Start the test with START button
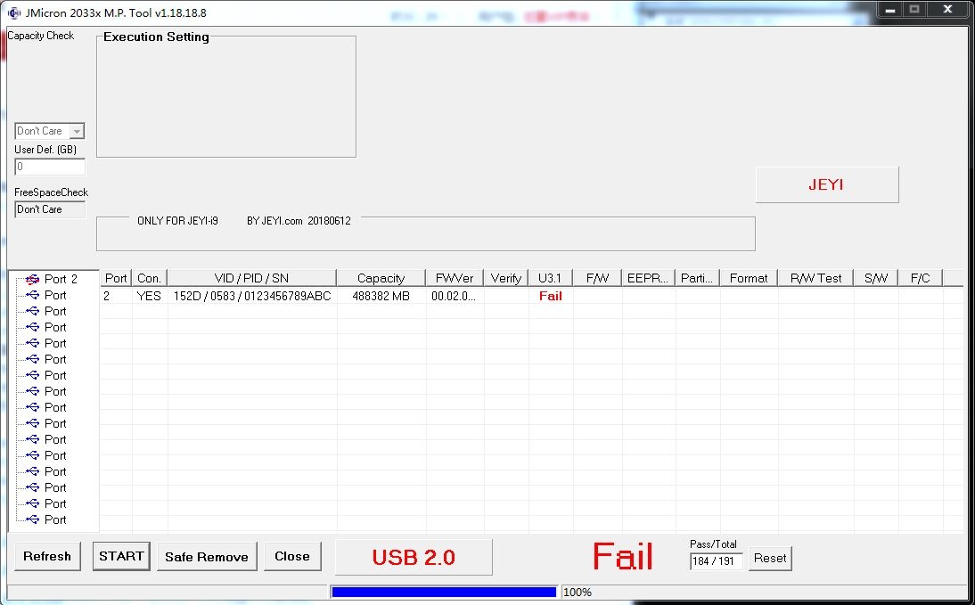975x605 pixels. coord(121,556)
